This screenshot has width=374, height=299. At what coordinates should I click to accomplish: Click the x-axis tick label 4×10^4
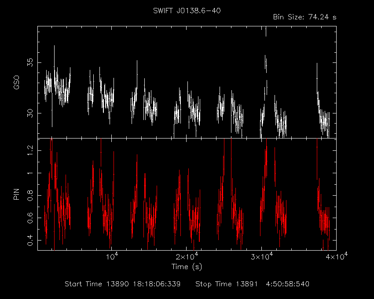tap(337, 256)
